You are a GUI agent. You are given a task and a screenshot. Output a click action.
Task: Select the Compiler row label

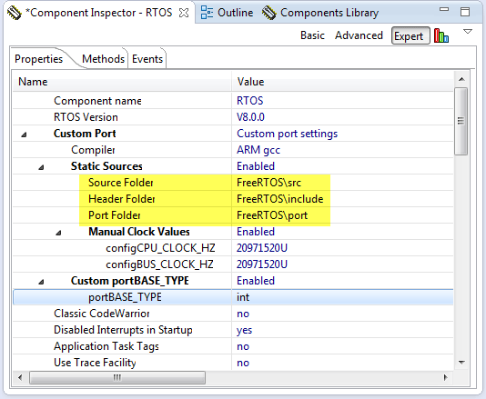(x=93, y=150)
